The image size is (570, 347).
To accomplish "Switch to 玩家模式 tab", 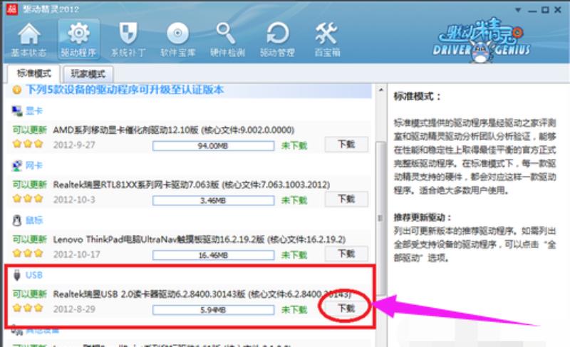I will pos(88,74).
